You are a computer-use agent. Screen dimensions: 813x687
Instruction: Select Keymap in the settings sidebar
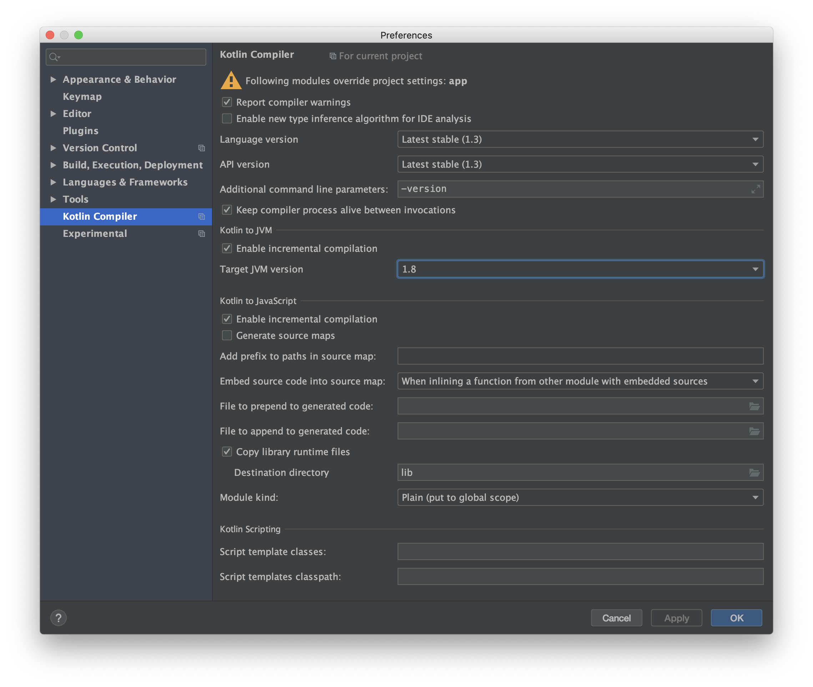(82, 97)
